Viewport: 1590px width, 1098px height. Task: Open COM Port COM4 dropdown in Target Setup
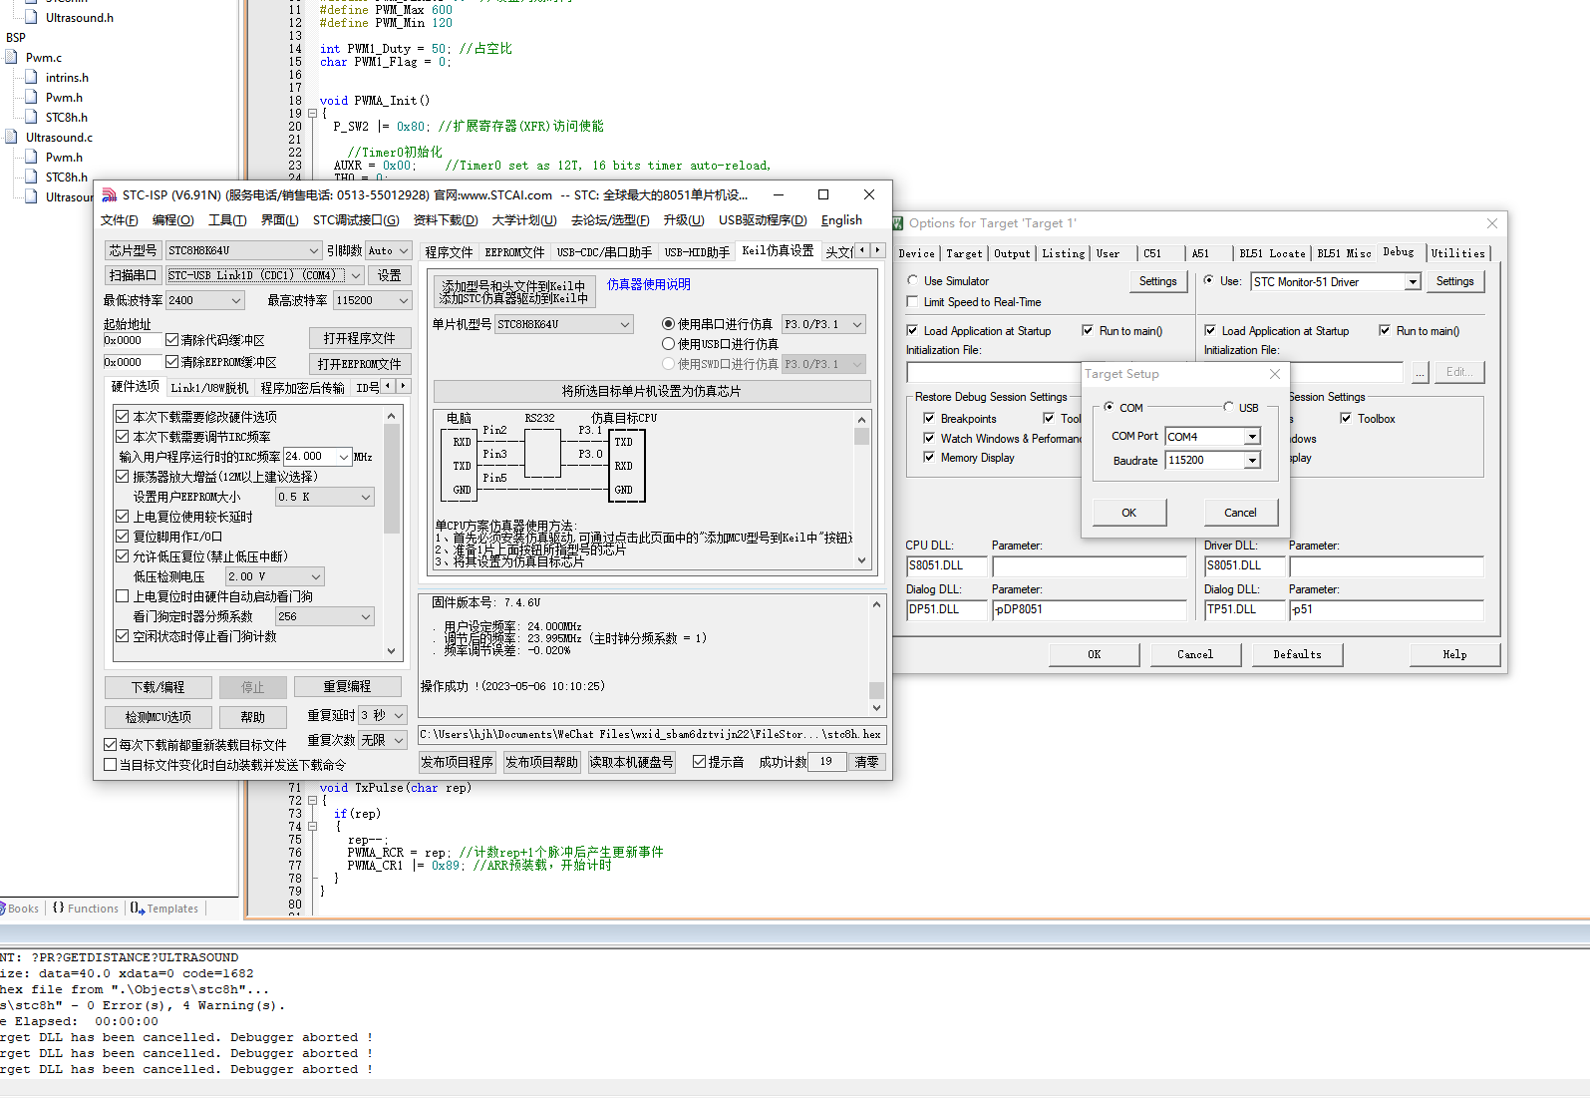[x=1252, y=437]
